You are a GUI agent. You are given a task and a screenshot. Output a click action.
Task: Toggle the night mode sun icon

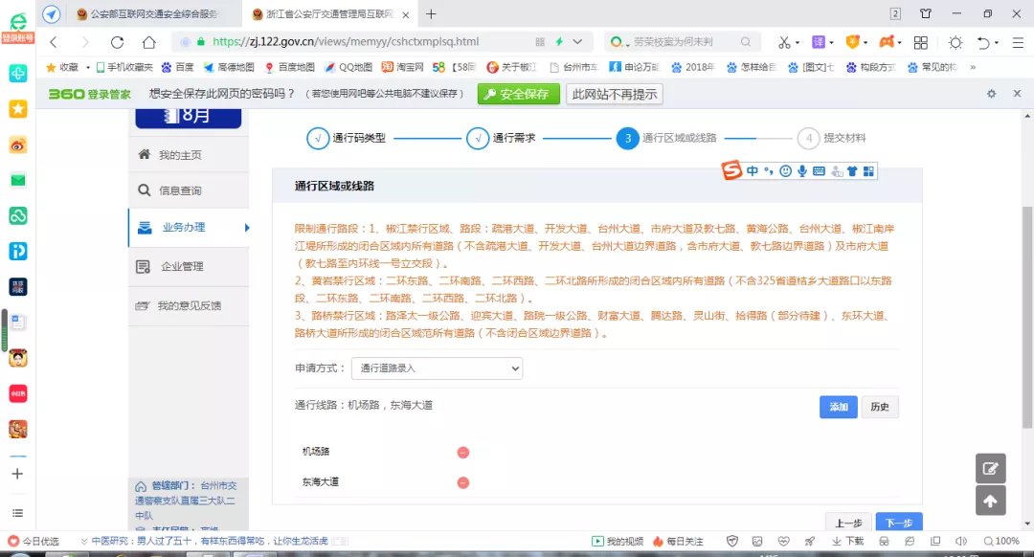955,42
